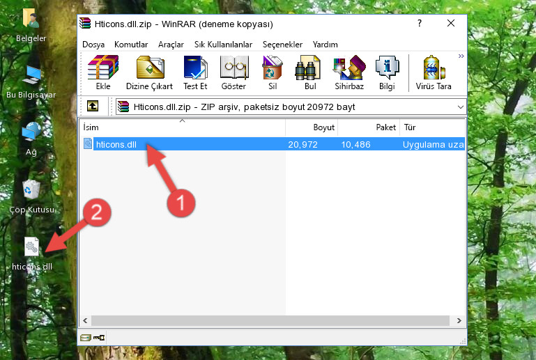Select the hticons.dll file row
Screen dimensions: 536x360
click(273, 144)
